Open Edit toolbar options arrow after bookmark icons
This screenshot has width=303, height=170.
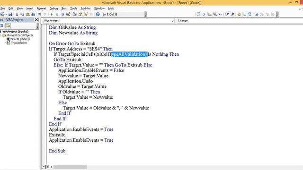277,15
